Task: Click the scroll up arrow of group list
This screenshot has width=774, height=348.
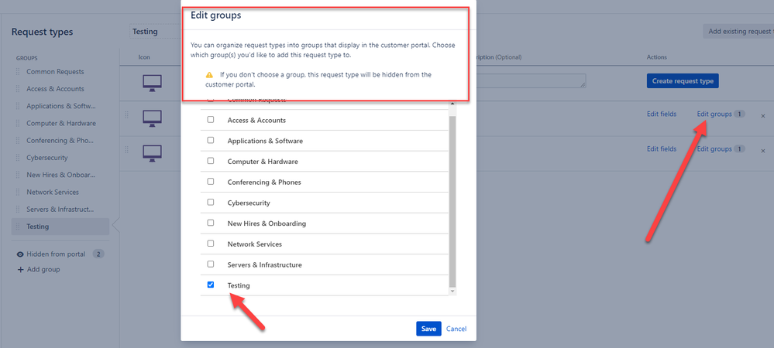Action: tap(452, 104)
